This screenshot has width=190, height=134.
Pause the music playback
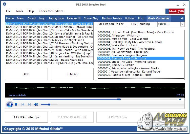[10, 104]
